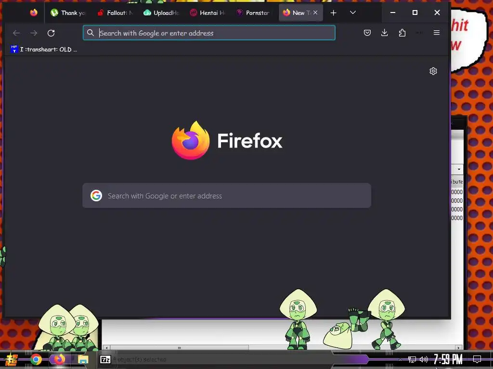Viewport: 493px width, 369px height.
Task: Click right scroll arrow in background window
Action: [x=459, y=348]
